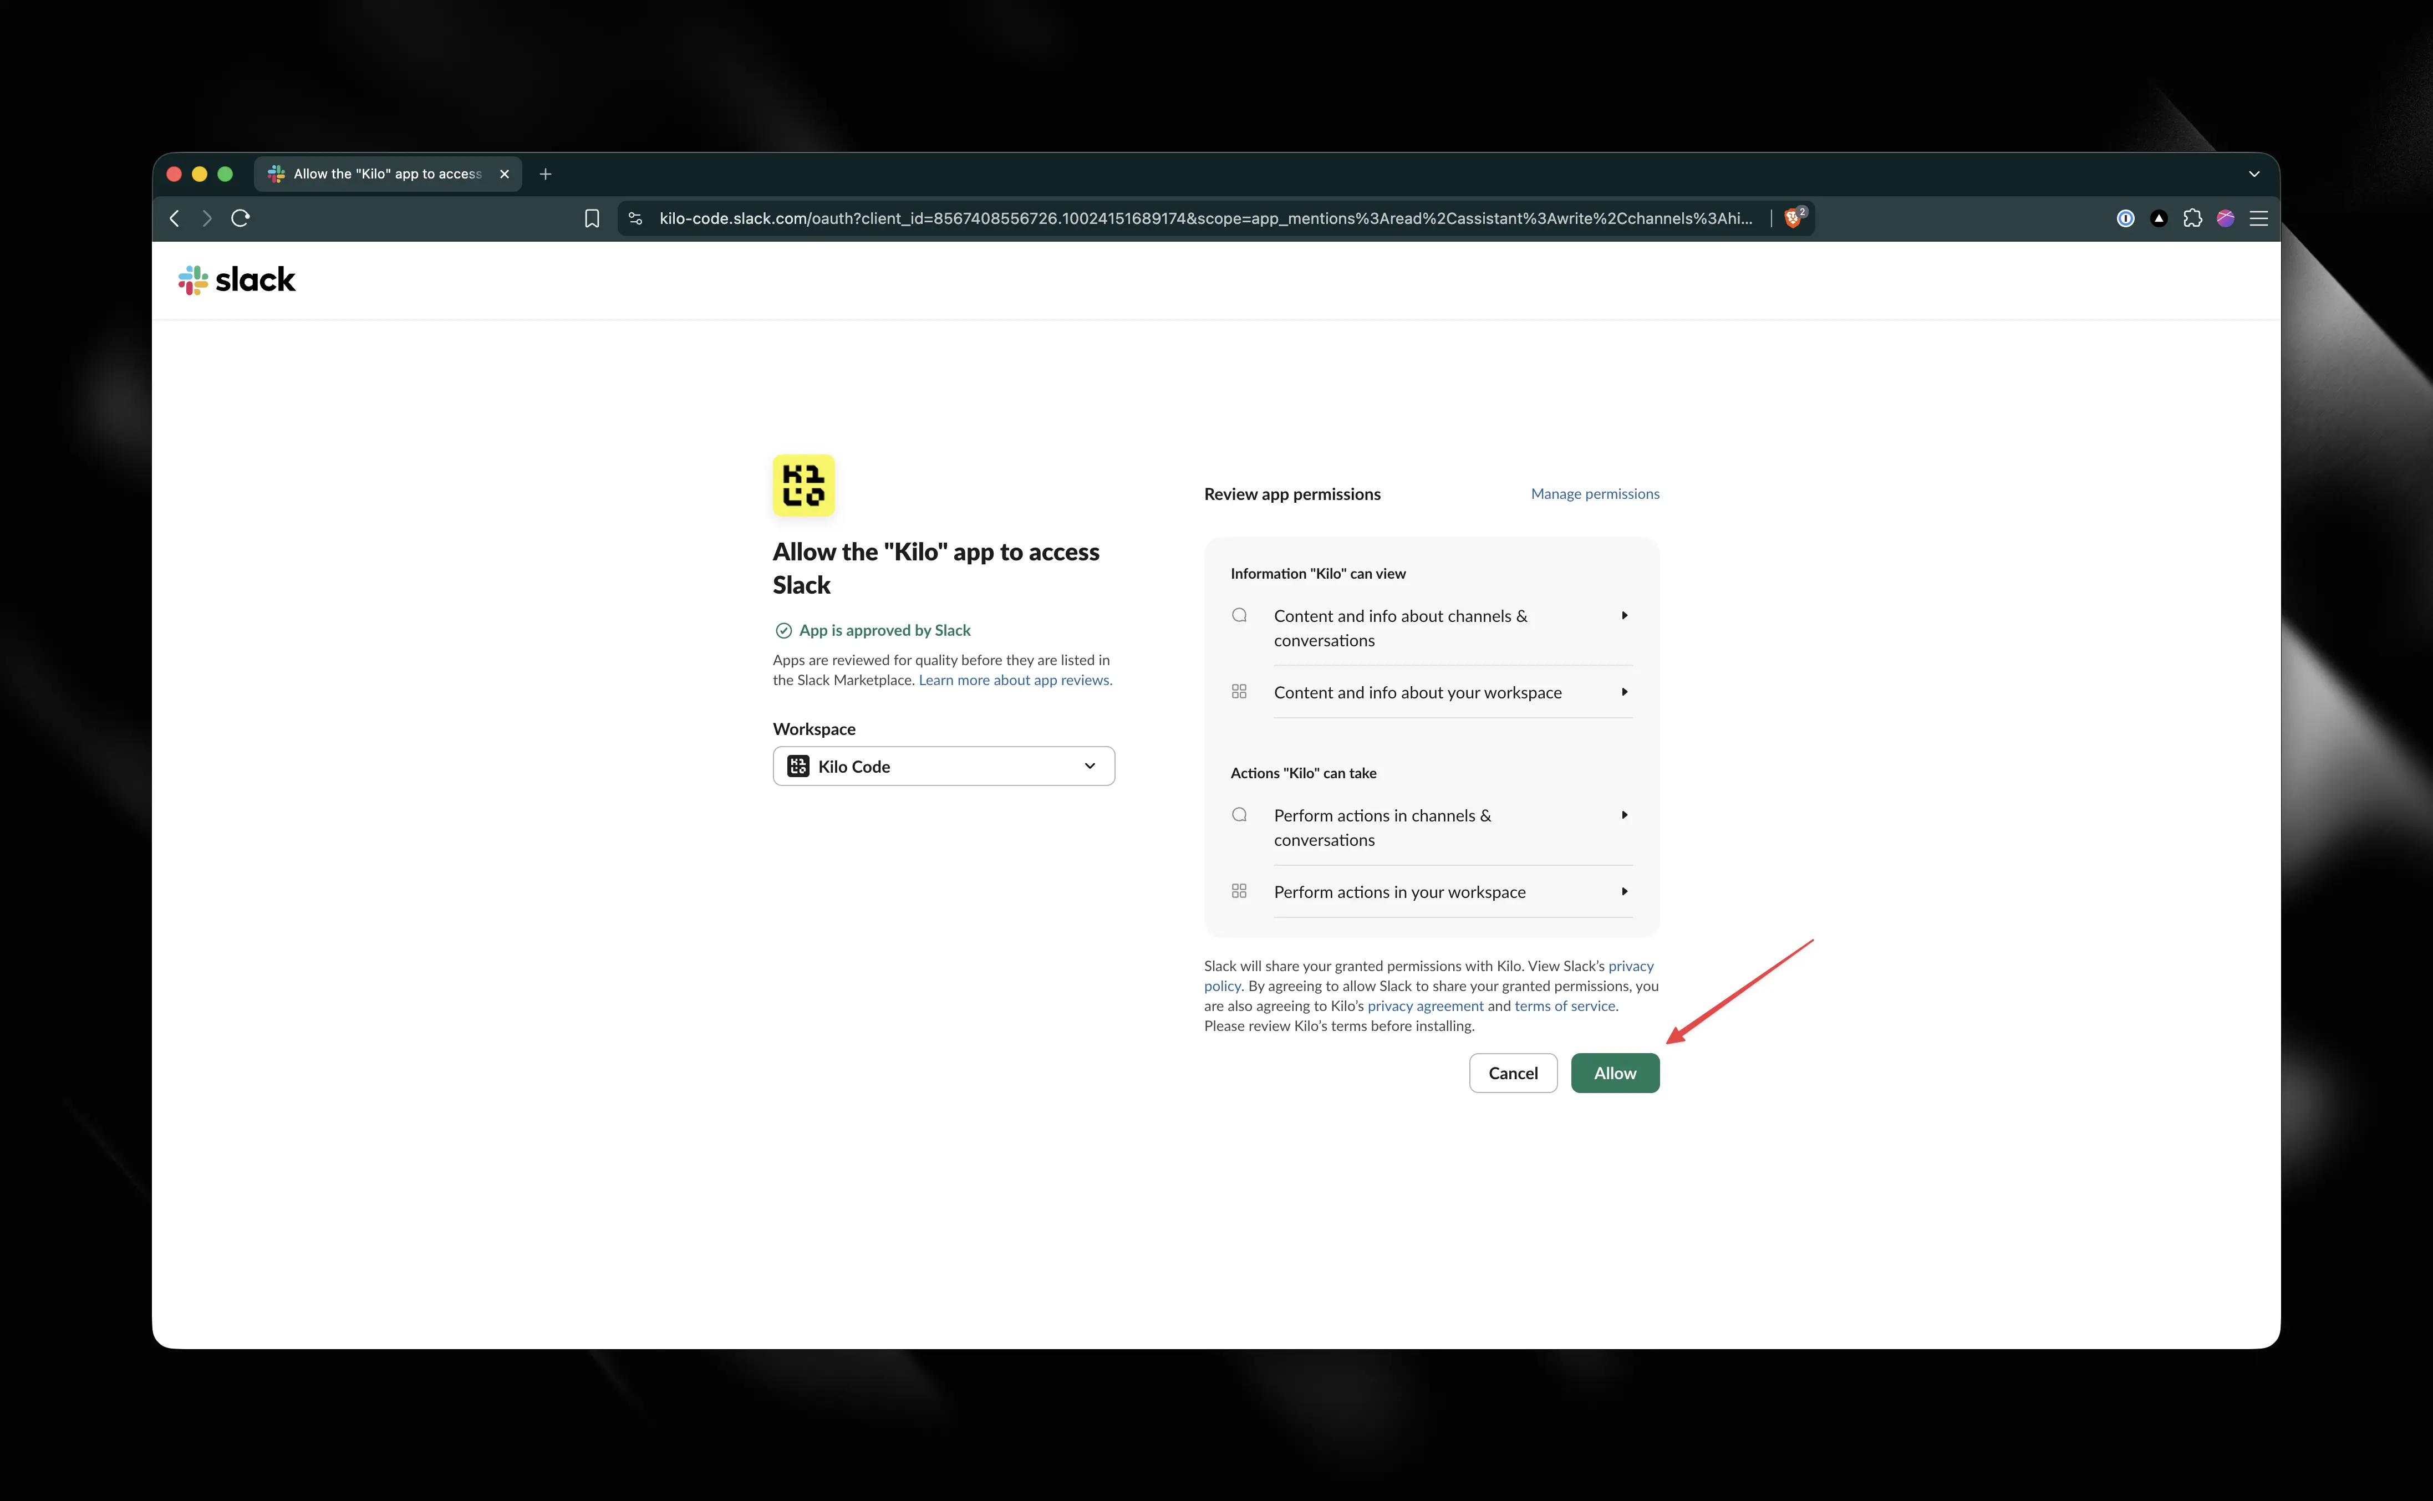The image size is (2433, 1501).
Task: View site information icon in address bar
Action: (635, 218)
